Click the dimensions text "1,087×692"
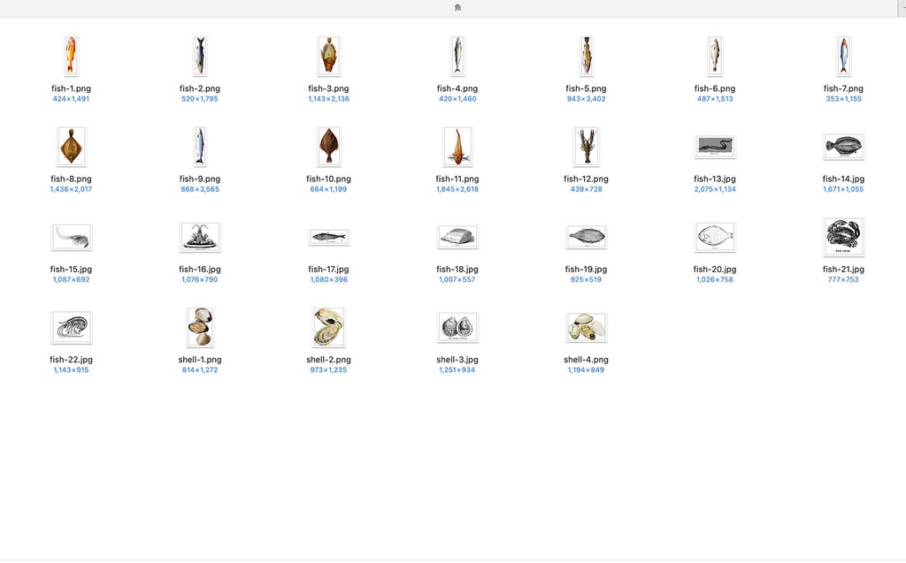This screenshot has width=906, height=563. (x=71, y=279)
